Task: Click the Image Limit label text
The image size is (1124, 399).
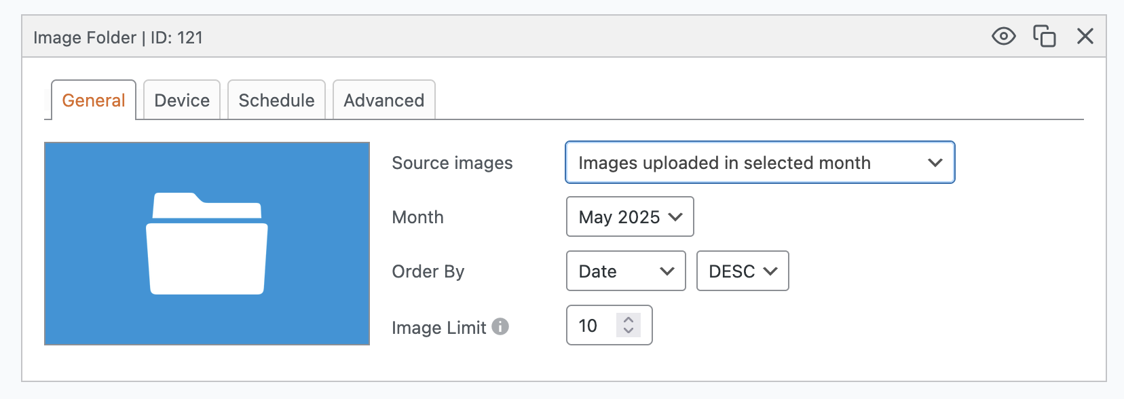Action: click(438, 328)
